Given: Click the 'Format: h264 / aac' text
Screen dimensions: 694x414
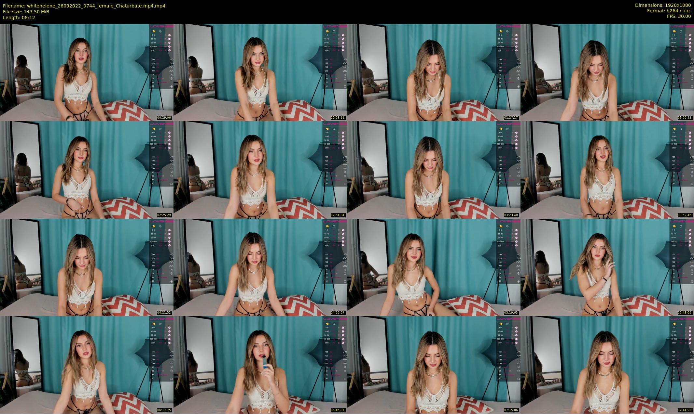Looking at the screenshot, I should coord(669,11).
